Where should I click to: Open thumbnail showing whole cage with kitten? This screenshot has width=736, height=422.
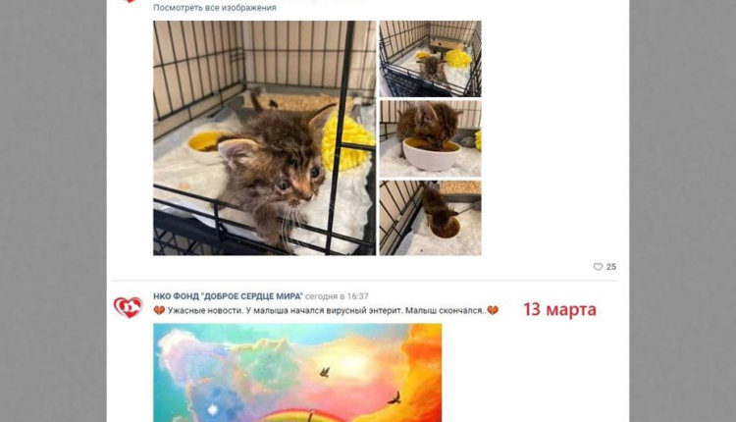coord(431,59)
